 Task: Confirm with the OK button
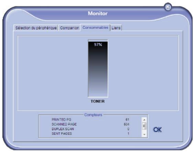[x=157, y=130]
